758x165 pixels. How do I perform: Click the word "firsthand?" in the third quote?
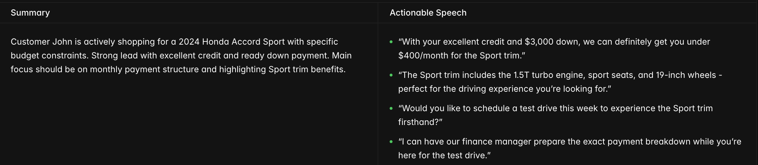coord(420,122)
